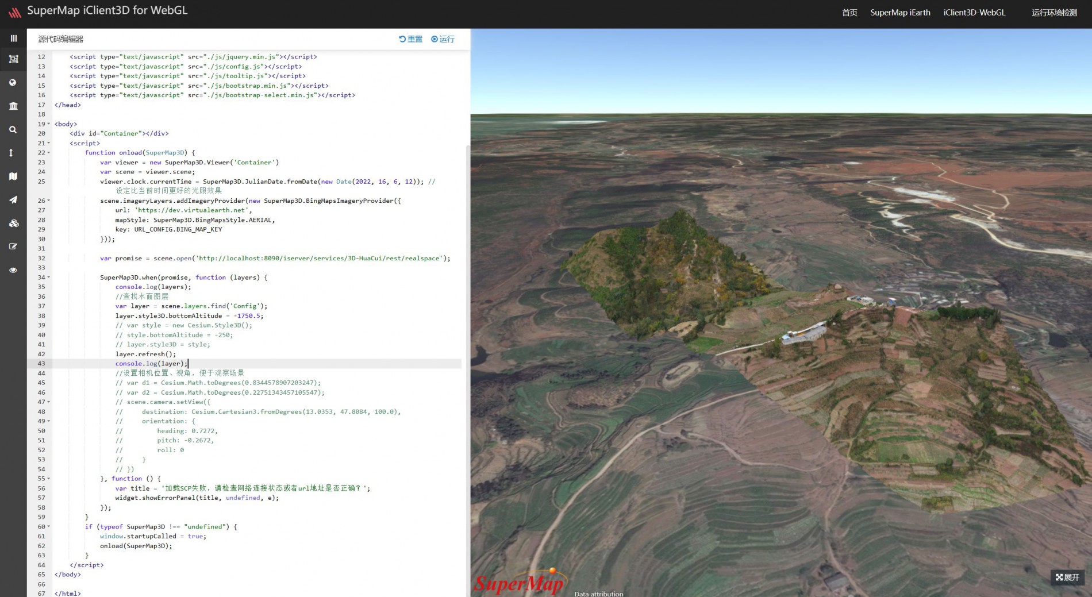Click the 运行 run button
The width and height of the screenshot is (1092, 597).
coord(443,39)
